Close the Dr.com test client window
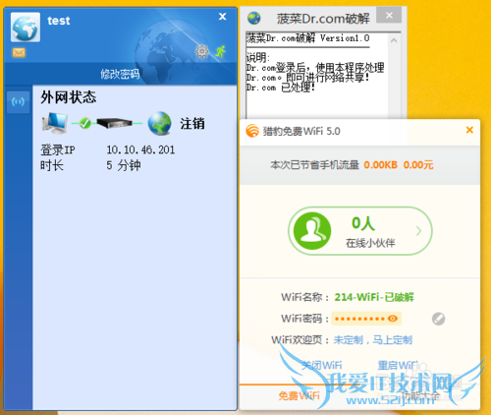 (223, 17)
